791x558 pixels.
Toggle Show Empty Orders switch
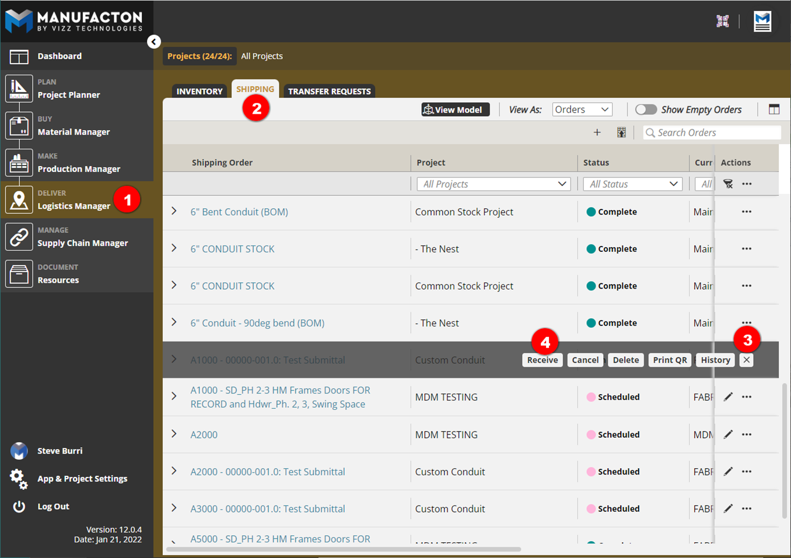pos(646,110)
